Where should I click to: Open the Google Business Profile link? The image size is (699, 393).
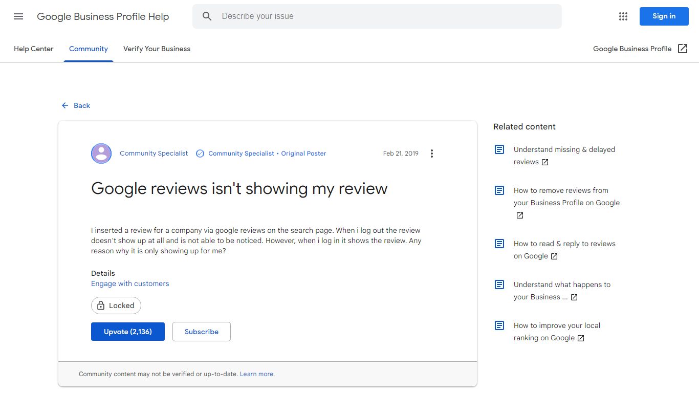tap(640, 49)
